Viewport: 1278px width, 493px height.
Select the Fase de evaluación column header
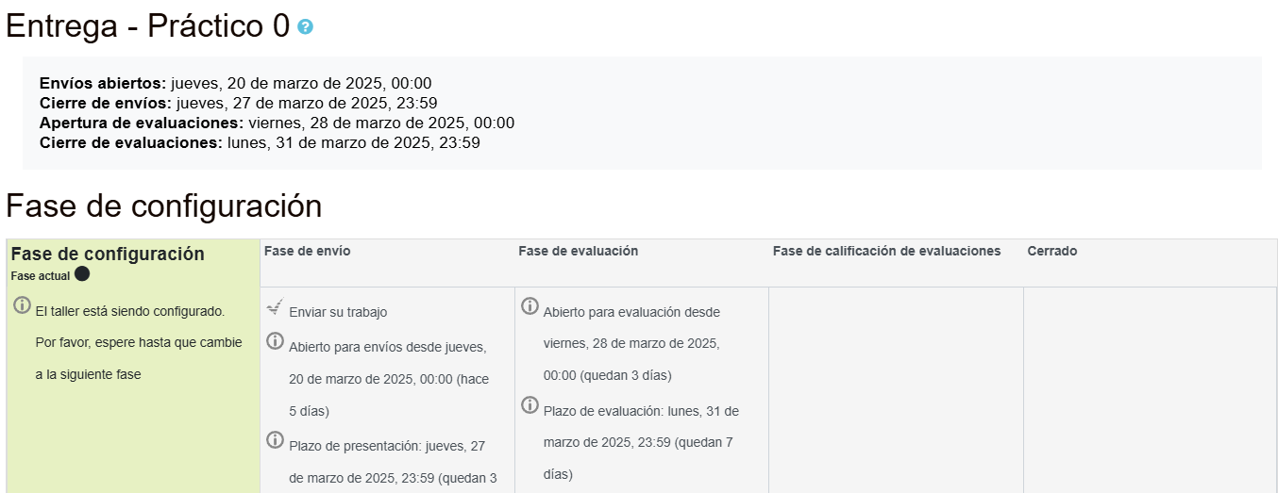point(578,251)
